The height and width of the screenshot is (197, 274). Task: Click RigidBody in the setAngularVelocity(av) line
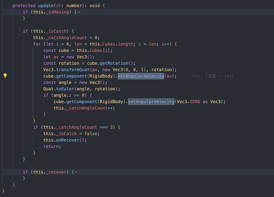point(101,76)
